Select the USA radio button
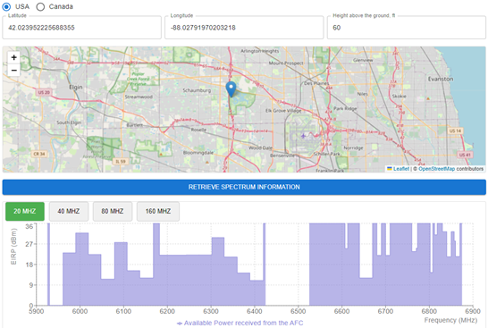Viewport: 488px width, 328px height. [x=6, y=6]
